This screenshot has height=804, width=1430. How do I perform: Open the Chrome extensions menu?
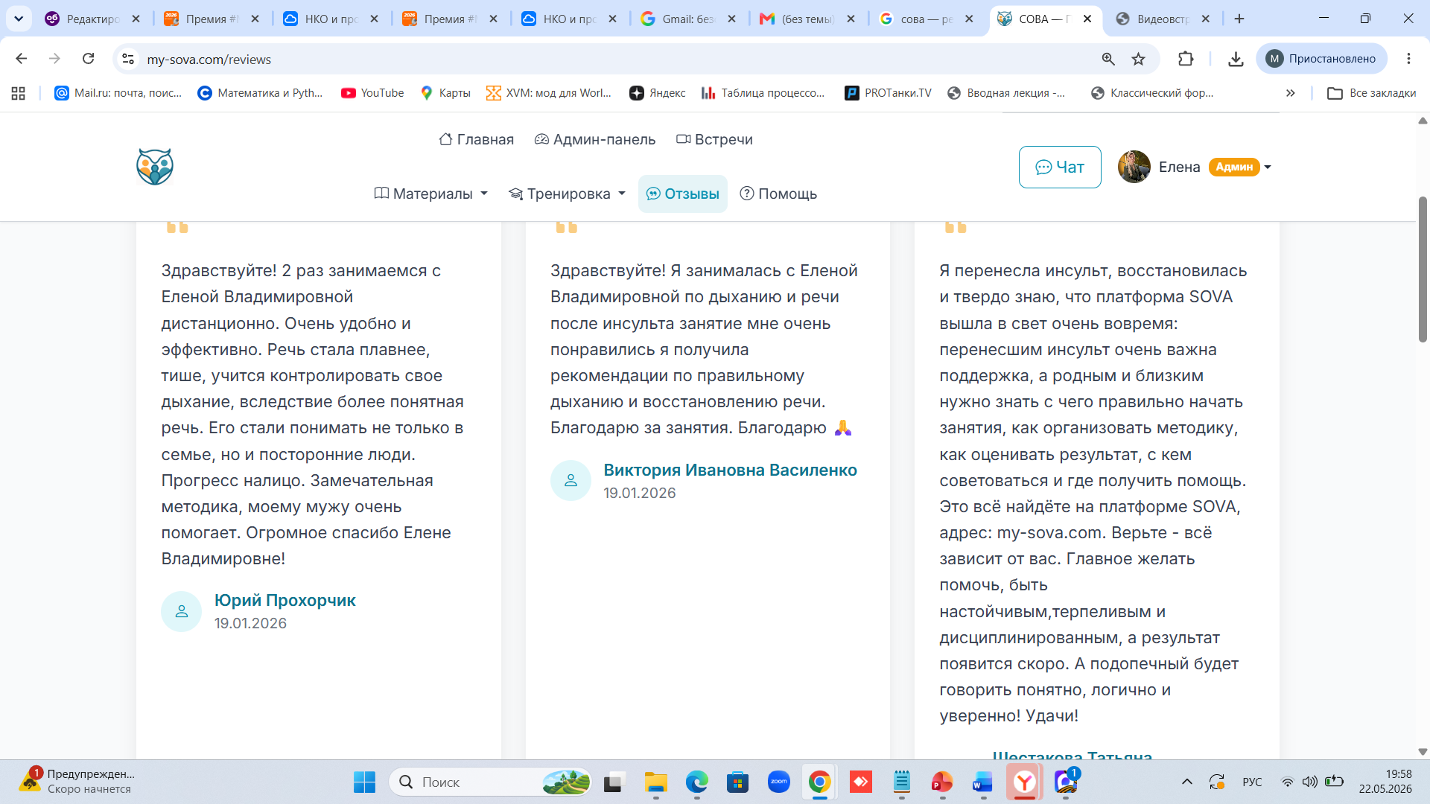(x=1186, y=59)
